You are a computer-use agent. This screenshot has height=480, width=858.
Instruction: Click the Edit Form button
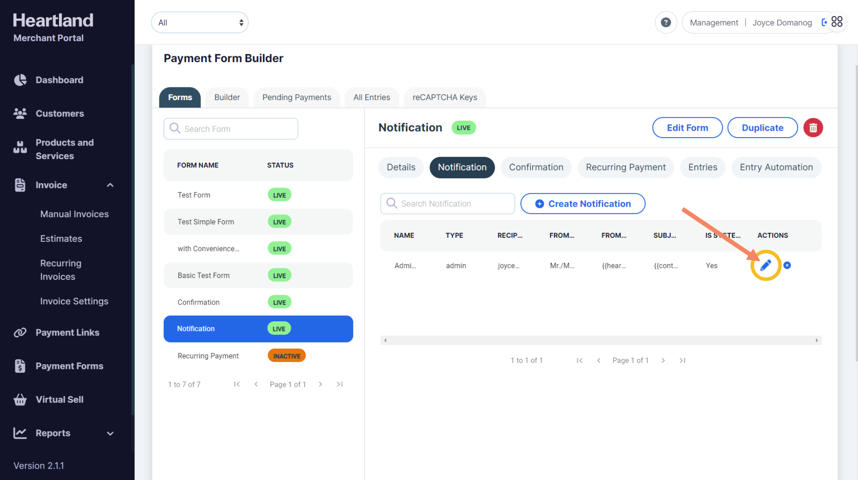687,128
